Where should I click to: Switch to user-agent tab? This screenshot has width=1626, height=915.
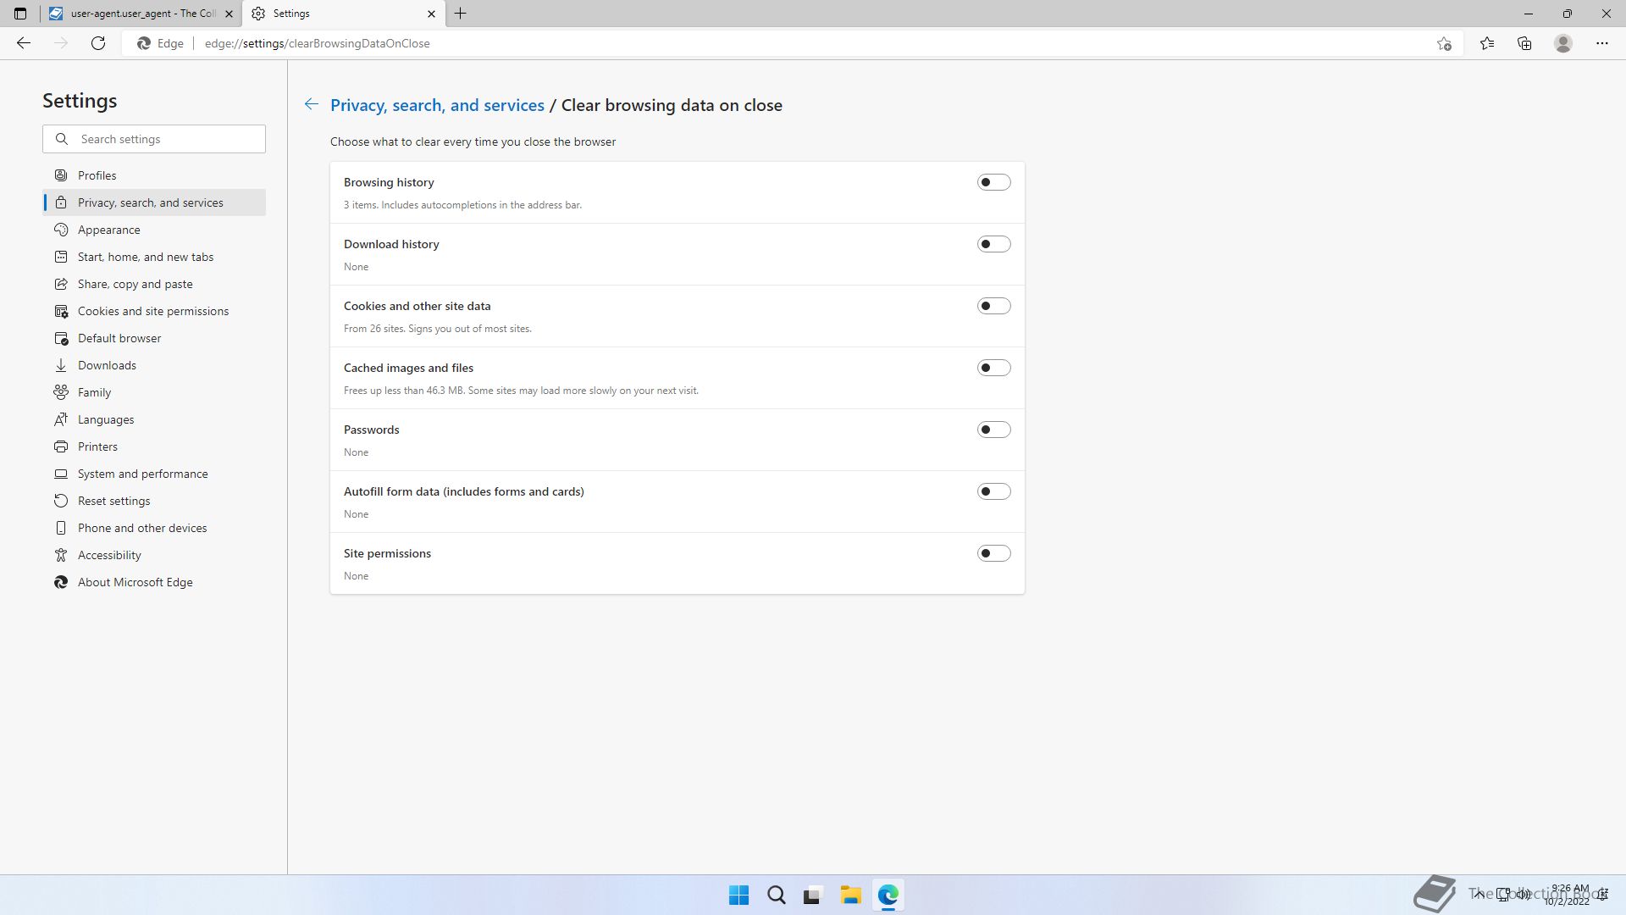coord(135,14)
